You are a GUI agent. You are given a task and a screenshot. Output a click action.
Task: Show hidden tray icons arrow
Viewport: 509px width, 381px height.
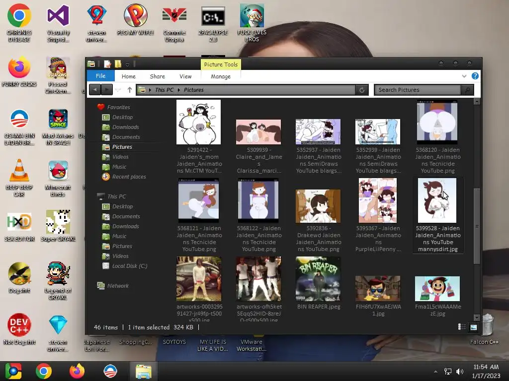(435, 372)
